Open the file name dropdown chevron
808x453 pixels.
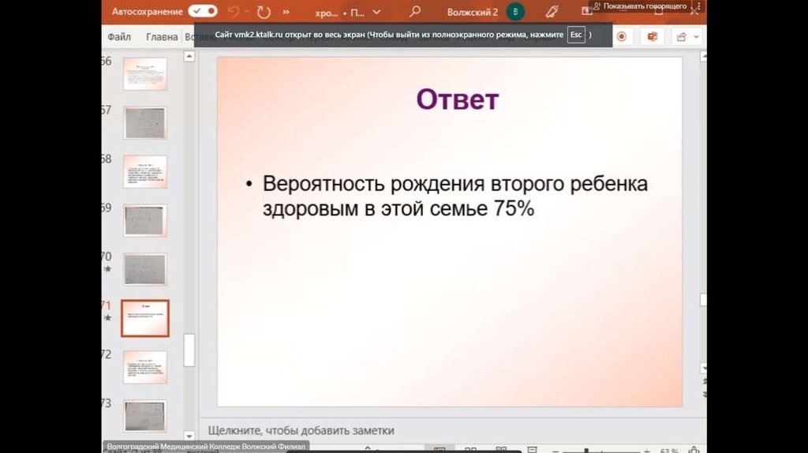pos(376,13)
